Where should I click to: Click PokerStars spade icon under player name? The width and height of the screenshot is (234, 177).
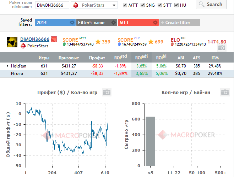[23, 46]
